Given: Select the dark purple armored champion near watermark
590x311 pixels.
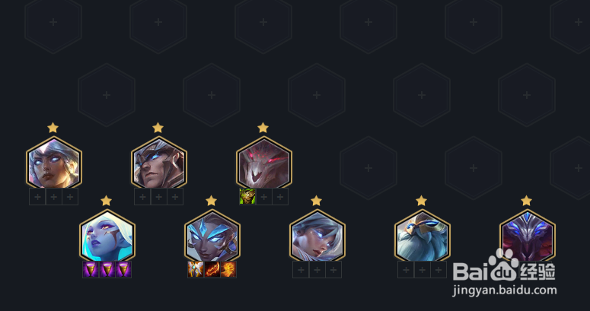Looking at the screenshot, I should (x=527, y=236).
